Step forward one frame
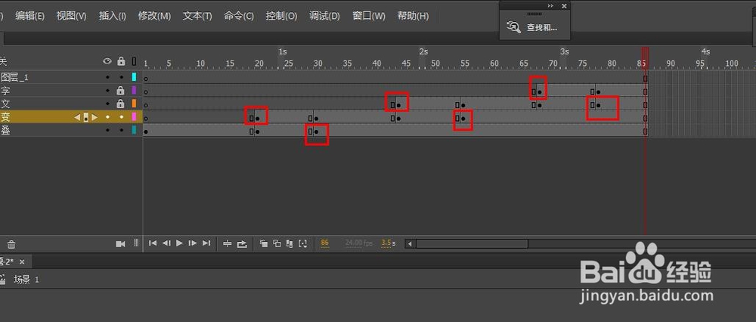Image resolution: width=756 pixels, height=322 pixels. coord(192,243)
